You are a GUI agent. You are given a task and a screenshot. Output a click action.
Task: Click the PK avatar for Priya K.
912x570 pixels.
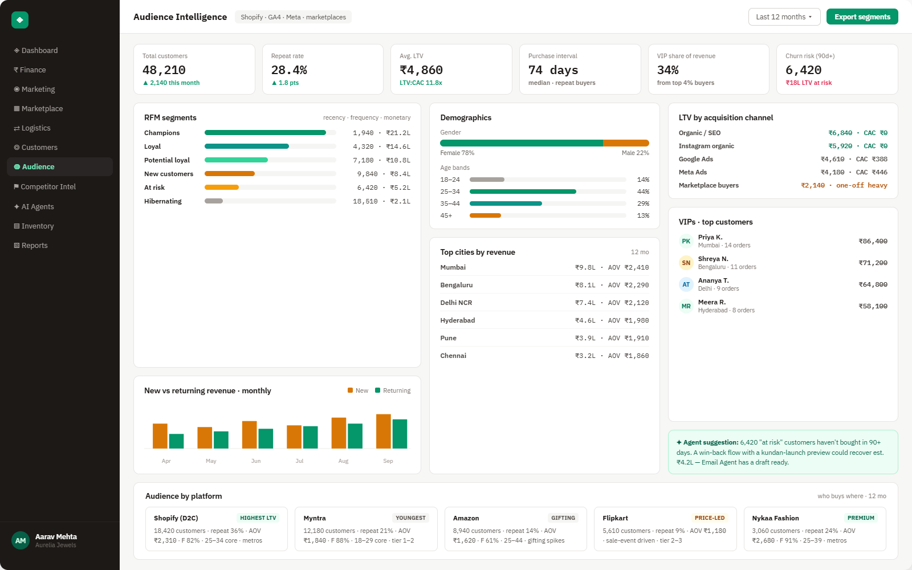(686, 241)
